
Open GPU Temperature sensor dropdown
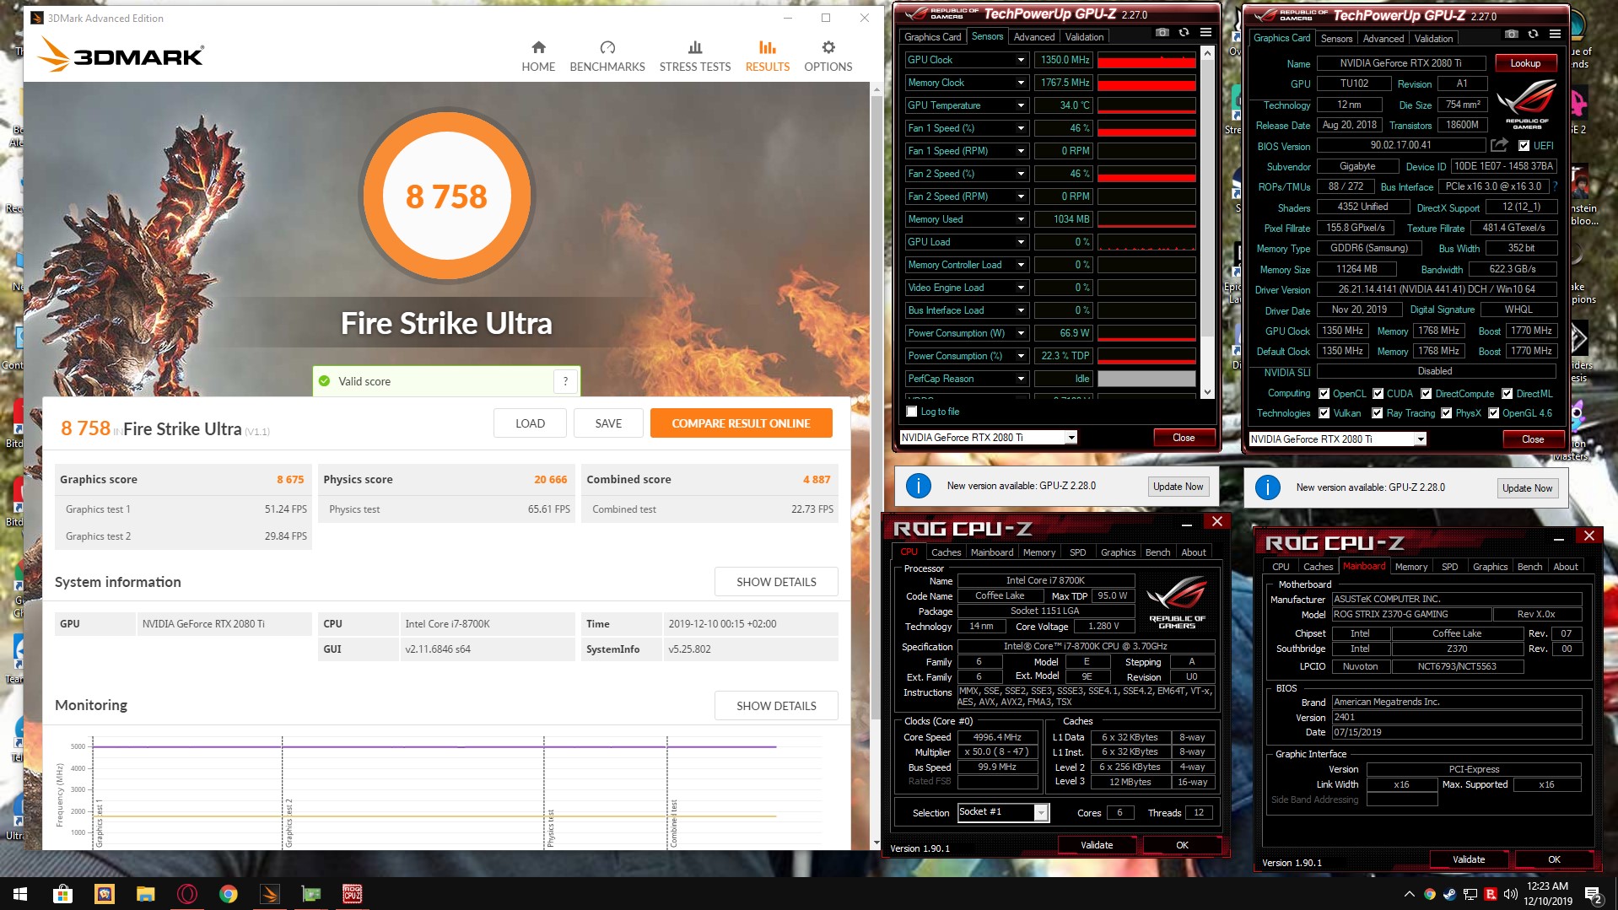click(1021, 105)
